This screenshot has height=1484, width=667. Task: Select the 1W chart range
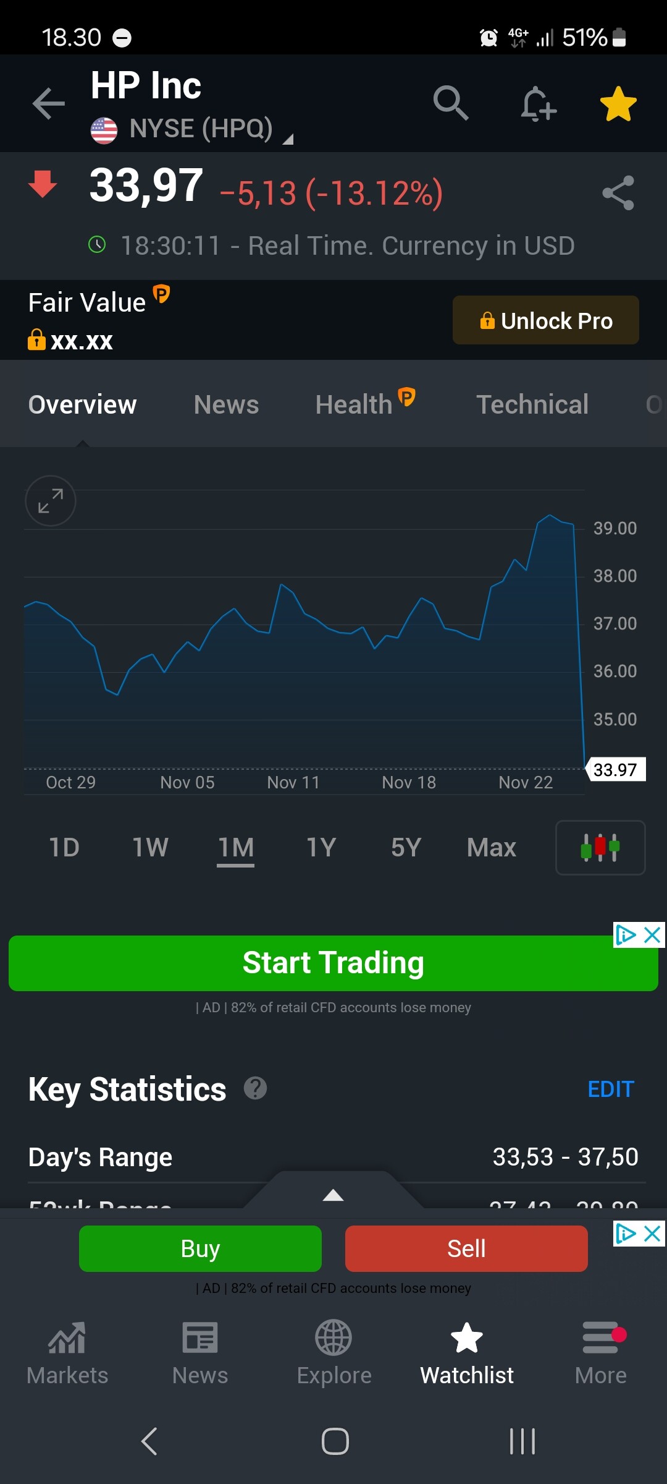click(x=150, y=847)
